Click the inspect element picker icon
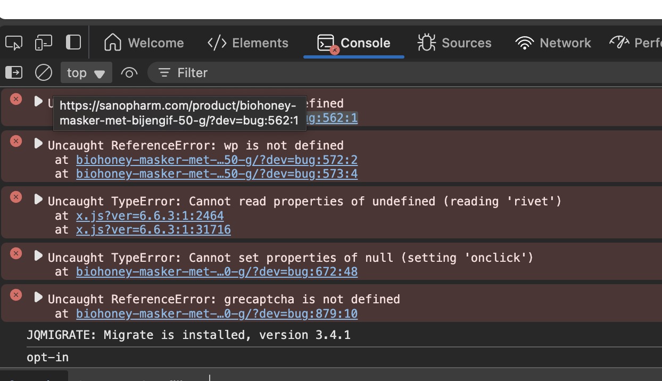This screenshot has width=662, height=381. (x=14, y=43)
